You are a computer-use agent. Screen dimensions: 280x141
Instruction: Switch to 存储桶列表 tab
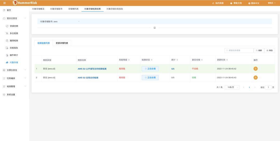pyautogui.click(x=73, y=9)
